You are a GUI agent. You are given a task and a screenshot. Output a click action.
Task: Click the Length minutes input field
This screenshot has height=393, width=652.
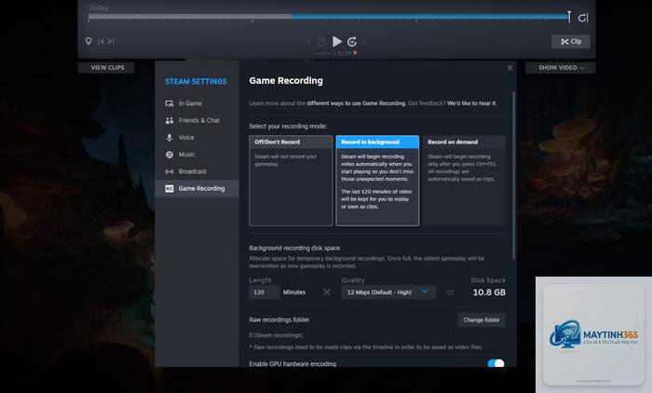264,292
